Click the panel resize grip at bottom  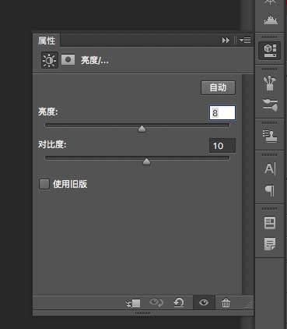[142, 313]
